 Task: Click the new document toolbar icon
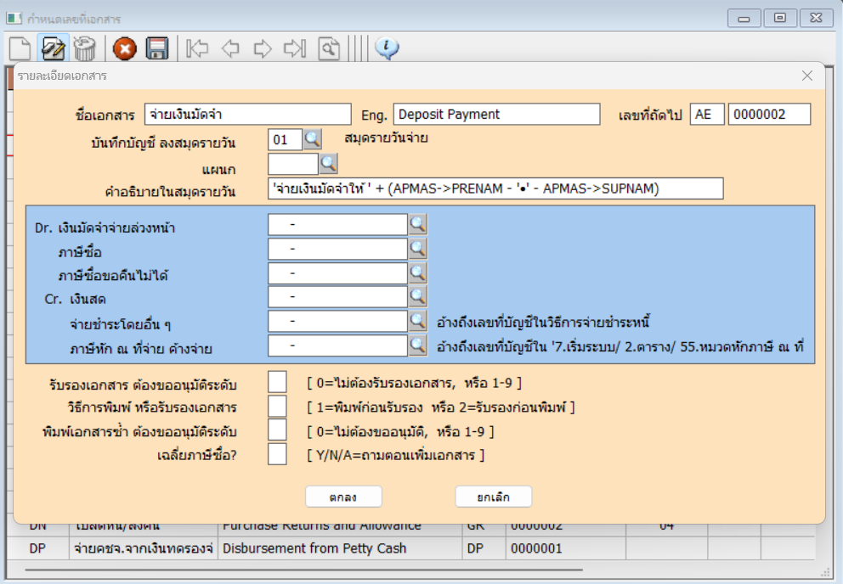(x=20, y=48)
